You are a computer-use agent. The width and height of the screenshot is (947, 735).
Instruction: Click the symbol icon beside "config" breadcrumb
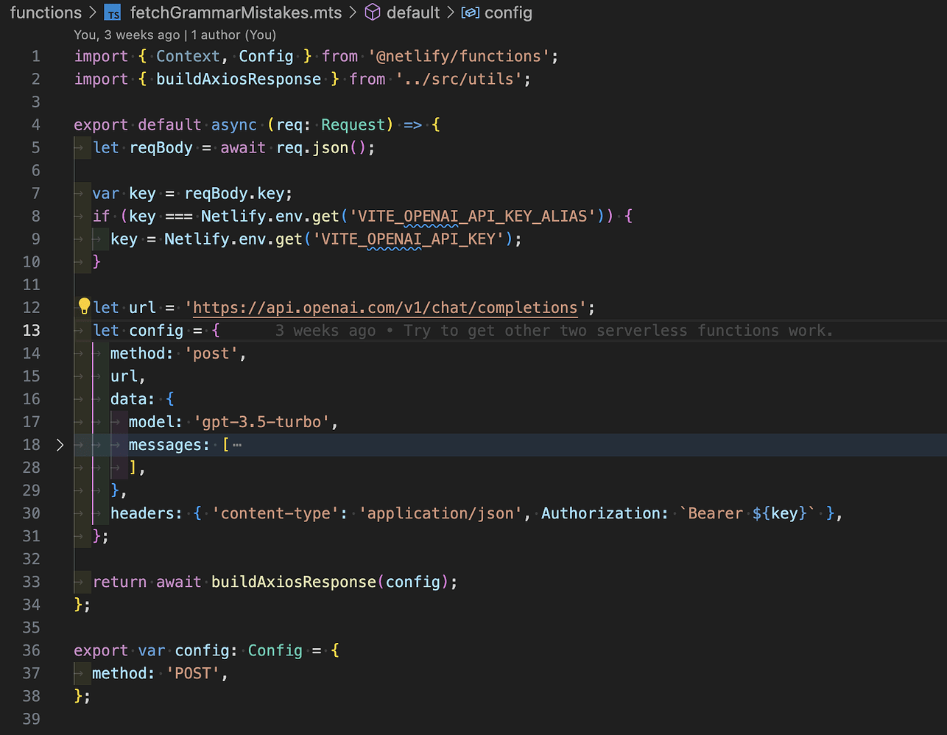471,12
